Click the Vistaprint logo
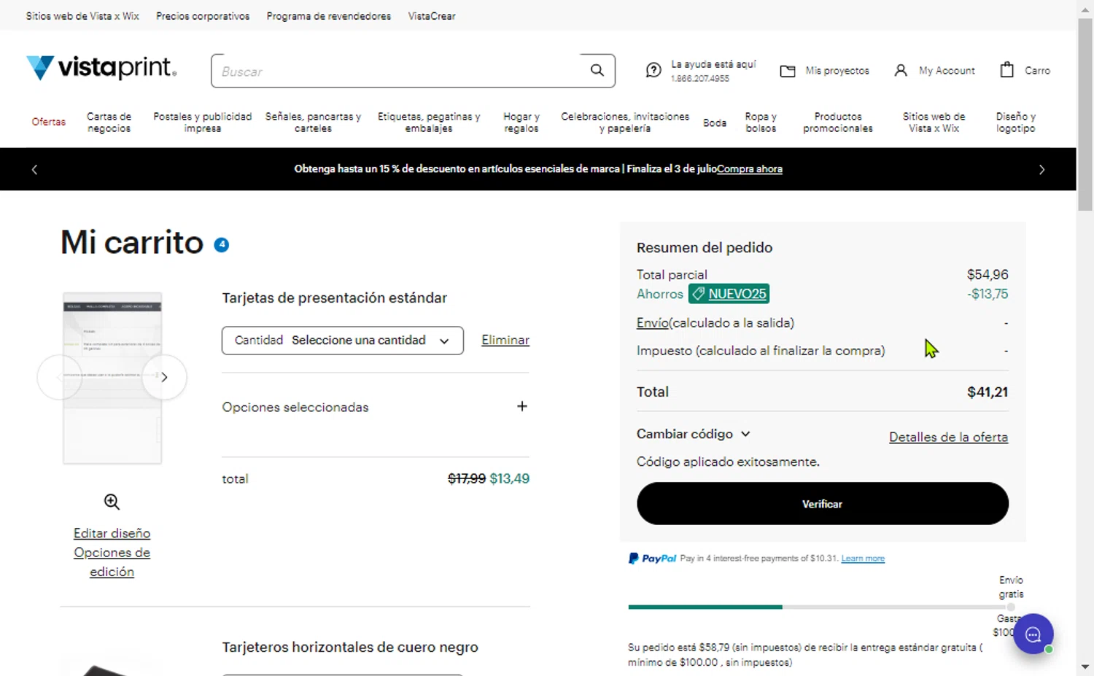The image size is (1094, 676). (x=101, y=68)
